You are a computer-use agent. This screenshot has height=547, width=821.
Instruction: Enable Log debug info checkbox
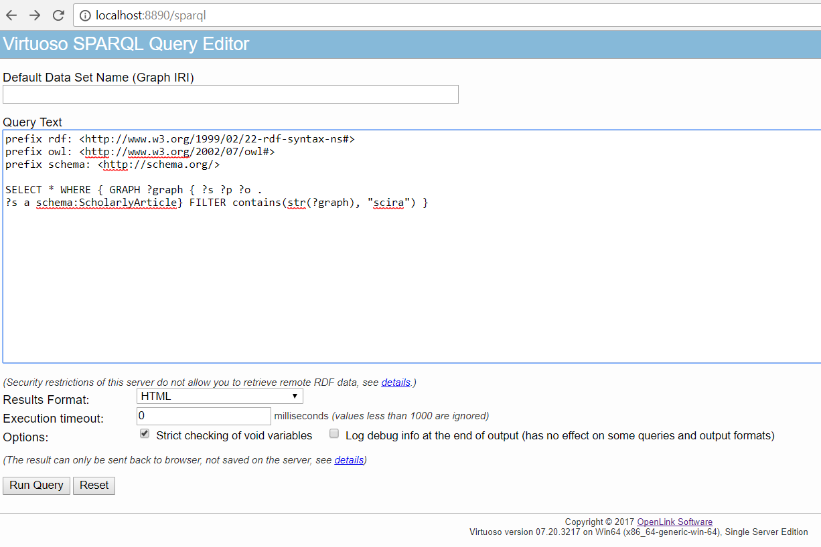coord(334,434)
